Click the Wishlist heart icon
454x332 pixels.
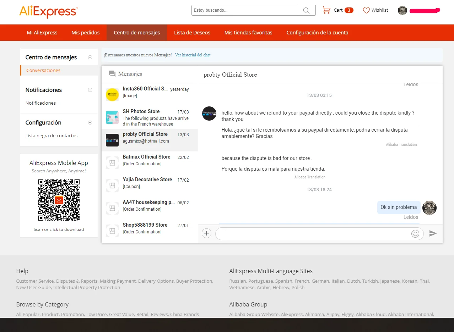point(366,10)
